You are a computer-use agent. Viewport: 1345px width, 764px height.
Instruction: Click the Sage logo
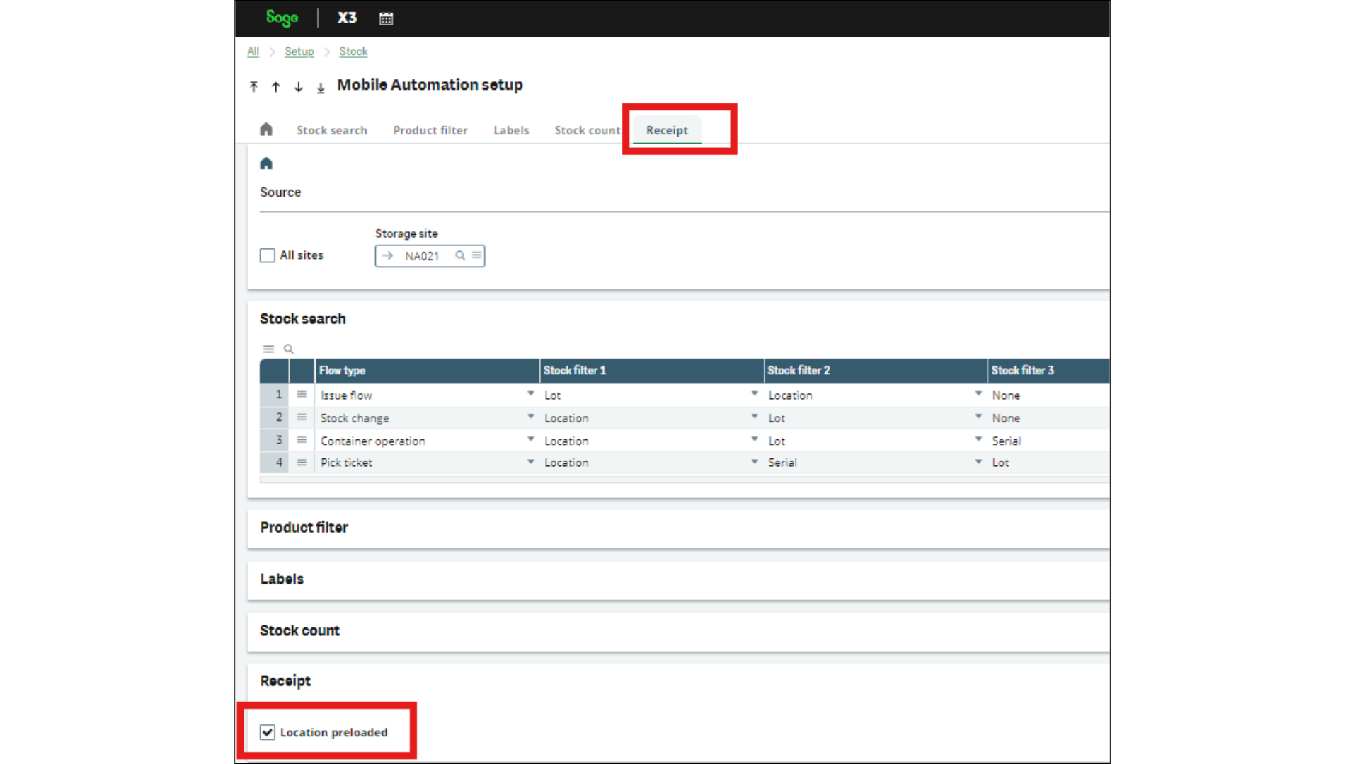tap(282, 18)
